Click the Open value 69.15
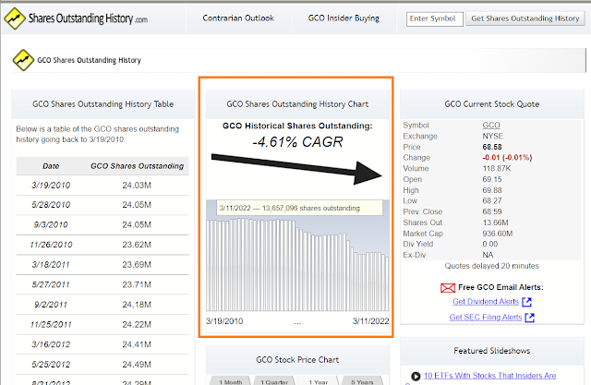Image resolution: width=591 pixels, height=385 pixels. (x=492, y=179)
